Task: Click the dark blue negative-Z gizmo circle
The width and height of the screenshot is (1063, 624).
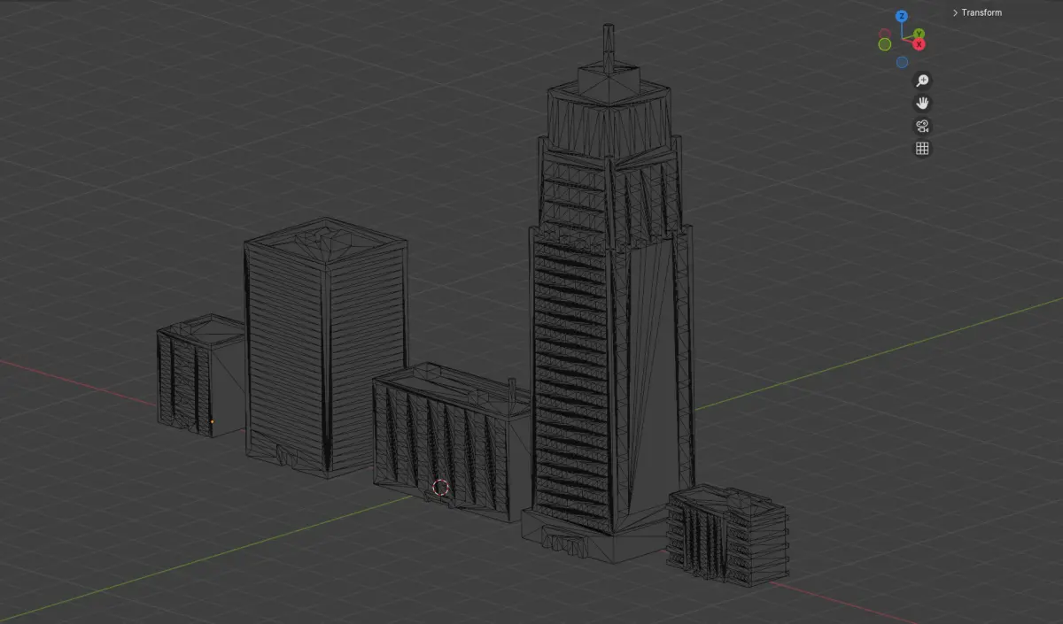Action: tap(902, 62)
